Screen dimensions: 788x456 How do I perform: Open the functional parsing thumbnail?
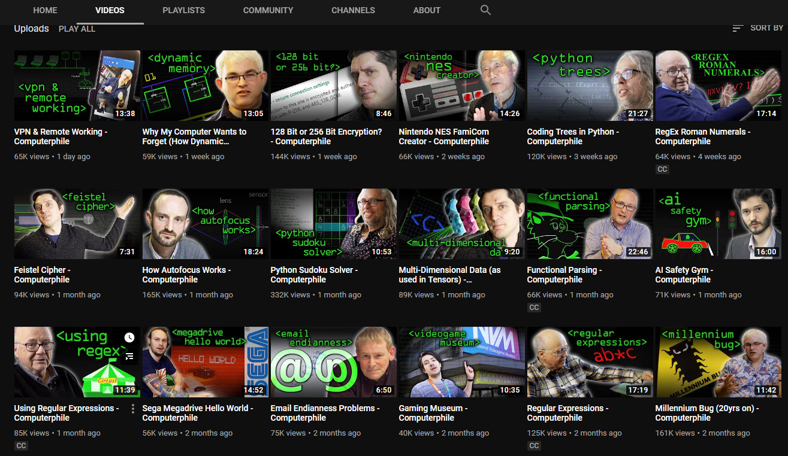590,224
